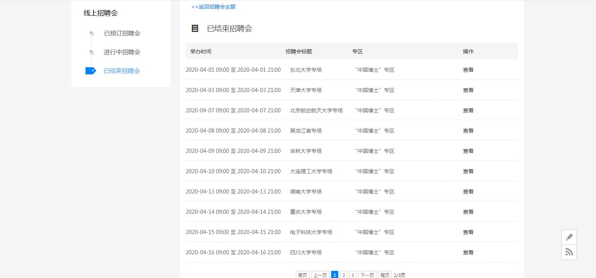Click the pencil edit floating icon
Screen dimensions: 596x278
pyautogui.click(x=569, y=237)
